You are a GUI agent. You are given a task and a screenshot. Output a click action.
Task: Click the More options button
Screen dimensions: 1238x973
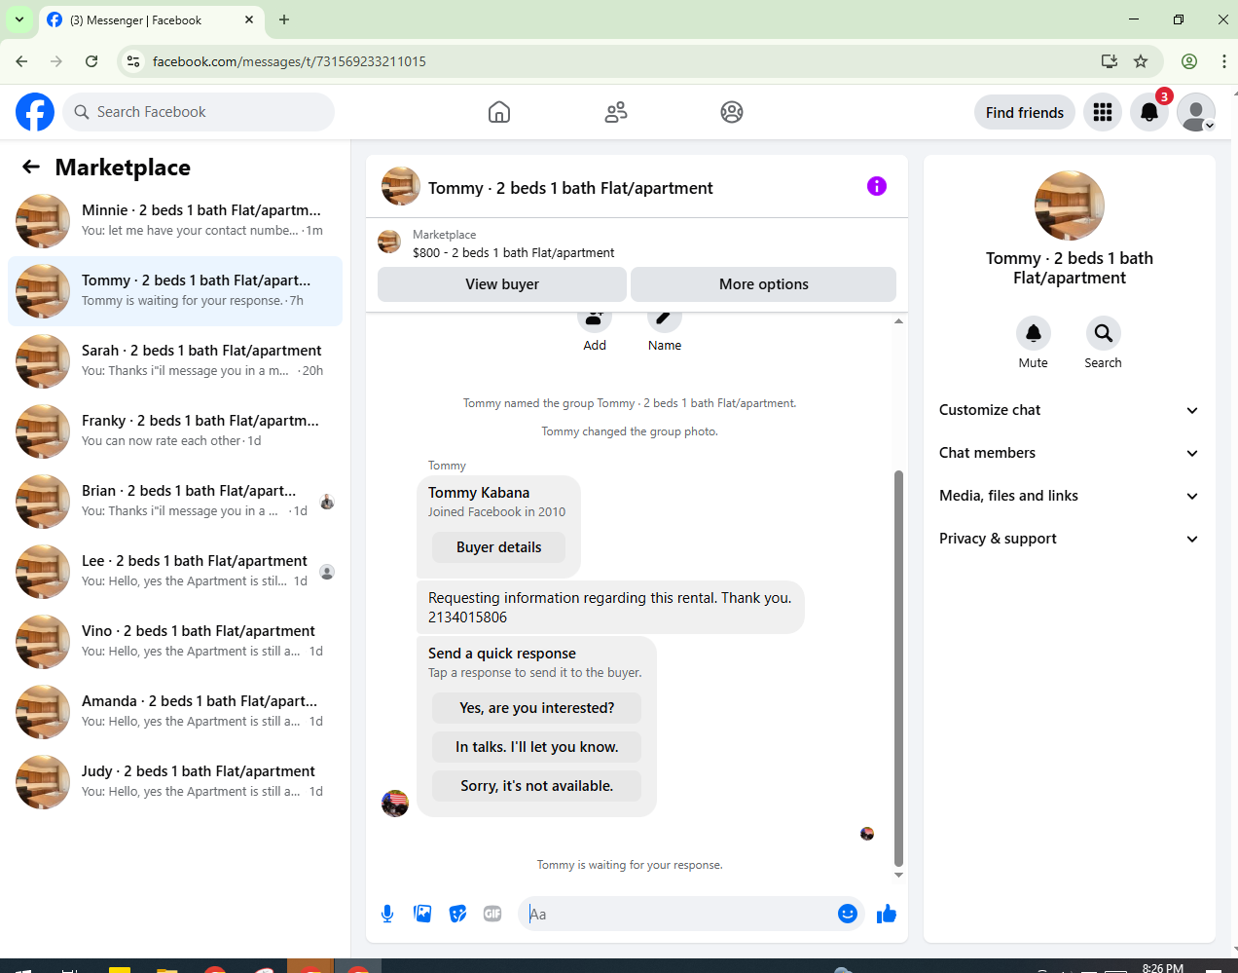click(x=764, y=284)
